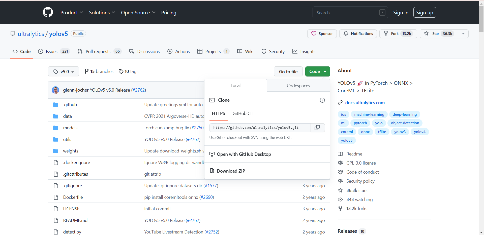Open the Projects tab

click(x=213, y=51)
